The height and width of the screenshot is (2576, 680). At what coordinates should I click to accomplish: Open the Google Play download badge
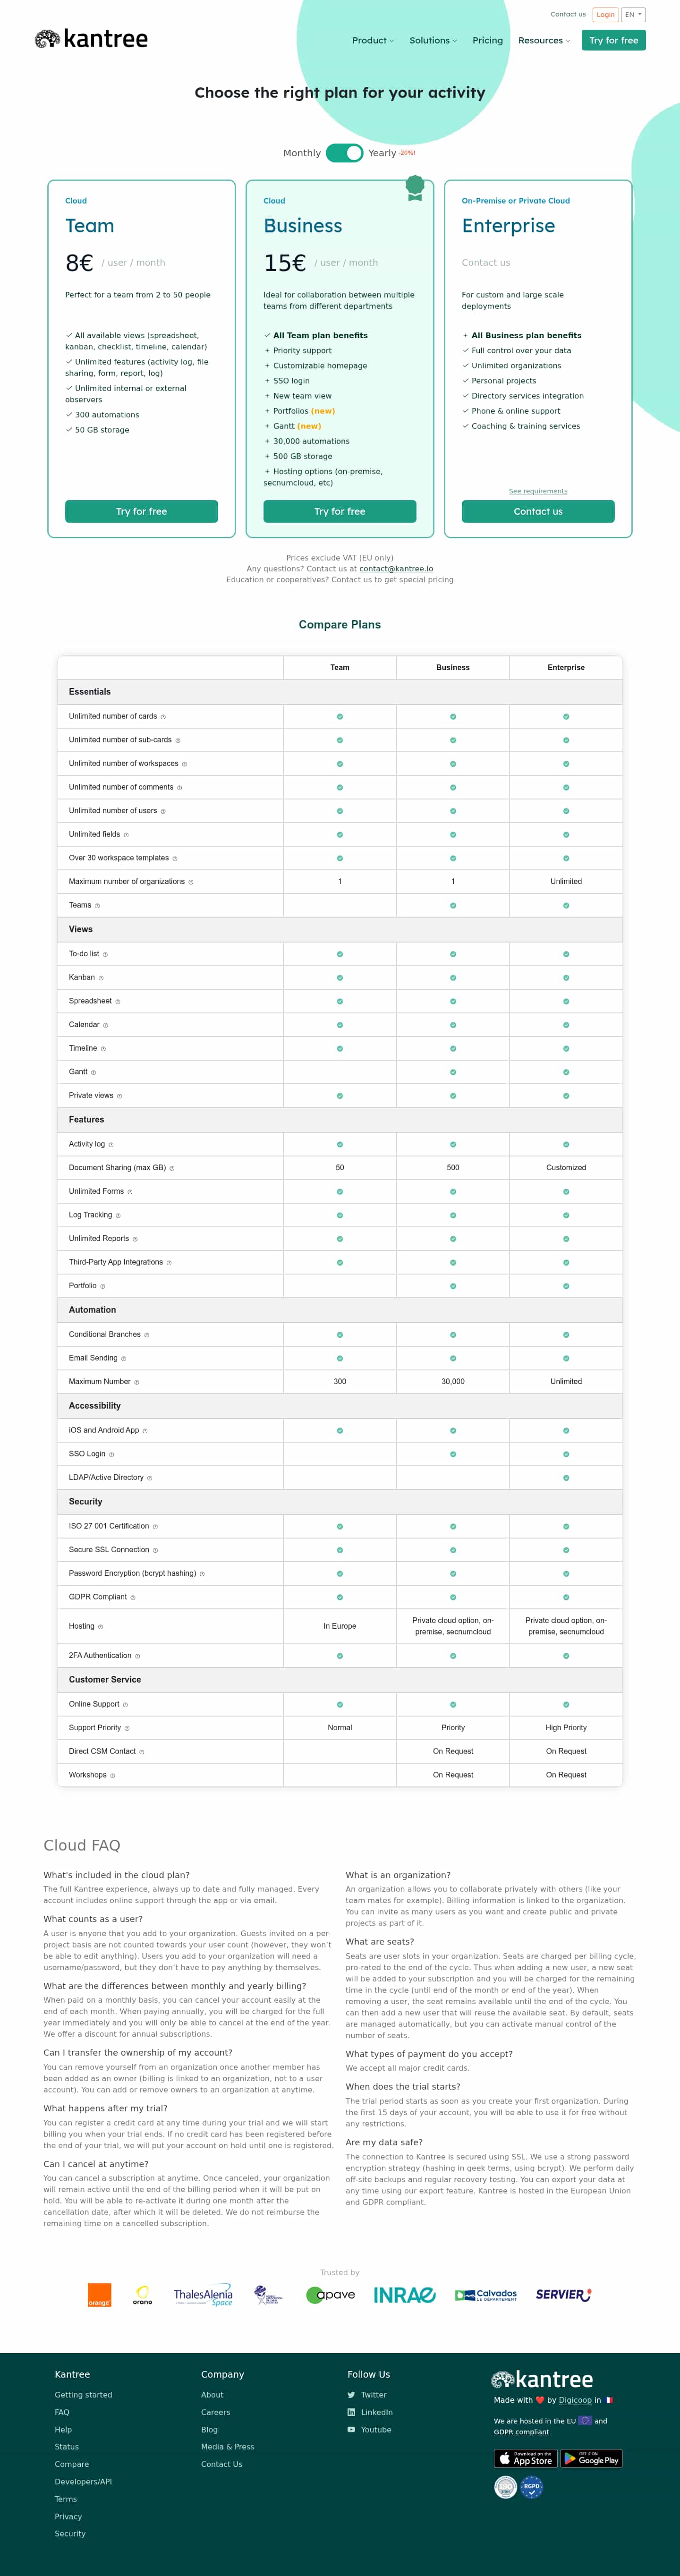click(x=591, y=2458)
